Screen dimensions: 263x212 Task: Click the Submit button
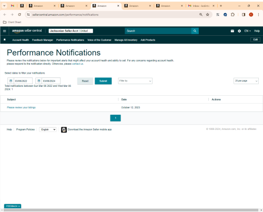(103, 81)
